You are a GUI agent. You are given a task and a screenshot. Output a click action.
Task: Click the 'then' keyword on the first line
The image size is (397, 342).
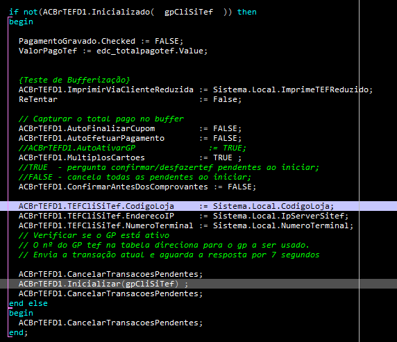pos(247,12)
